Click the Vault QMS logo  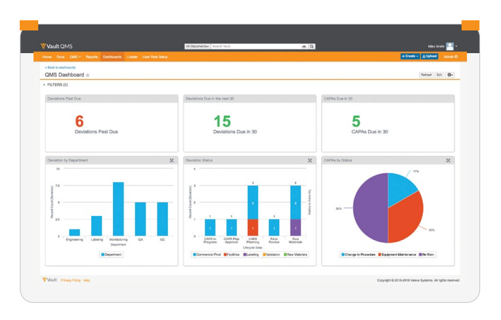pyautogui.click(x=57, y=46)
